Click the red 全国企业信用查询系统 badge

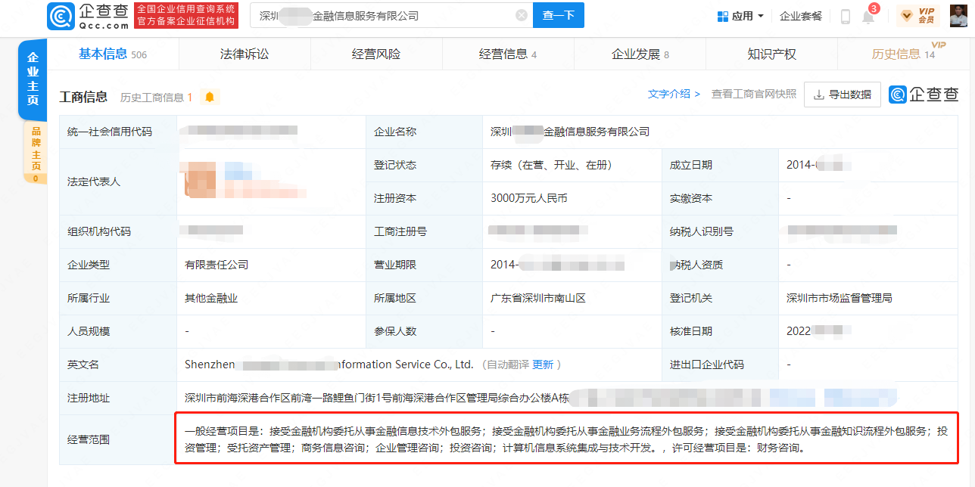tap(187, 15)
